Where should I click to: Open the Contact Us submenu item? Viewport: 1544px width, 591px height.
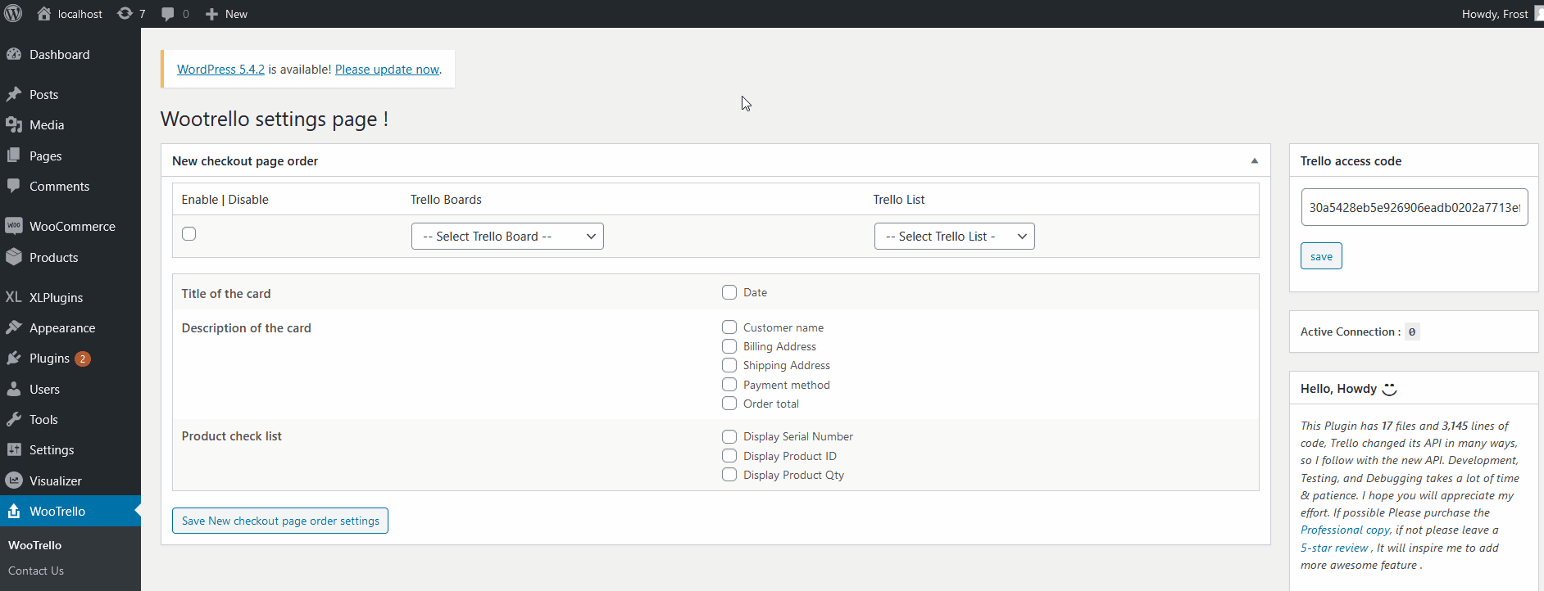tap(36, 571)
